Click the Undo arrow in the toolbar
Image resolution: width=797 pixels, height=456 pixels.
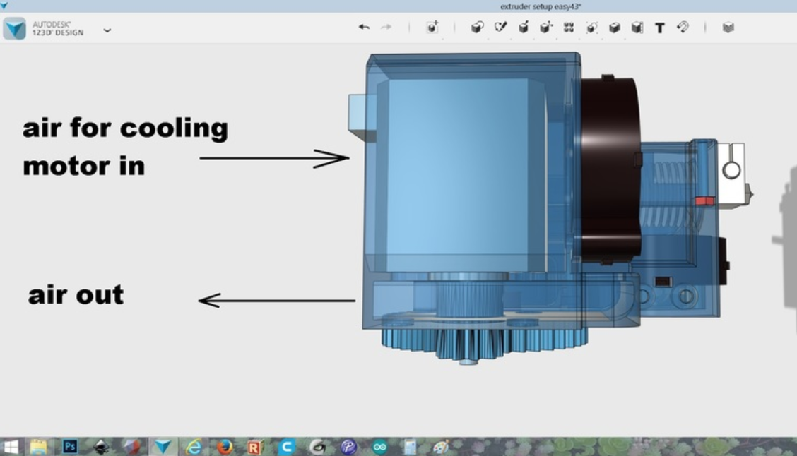tap(364, 28)
